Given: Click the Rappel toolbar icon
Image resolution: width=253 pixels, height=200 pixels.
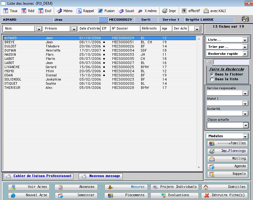Looking at the screenshot, I should [79, 11].
